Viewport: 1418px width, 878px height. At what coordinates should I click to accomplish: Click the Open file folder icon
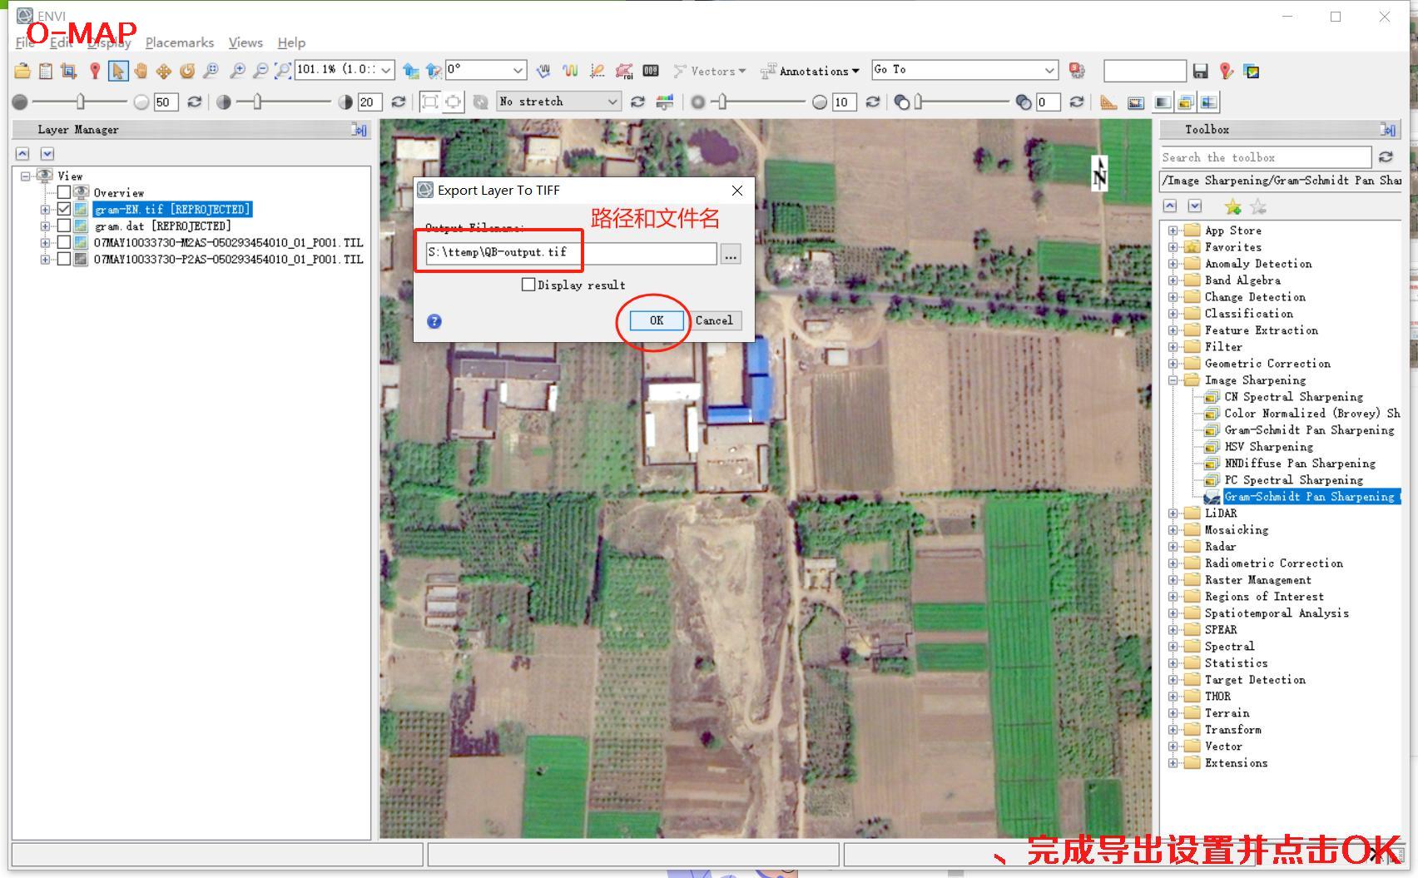(22, 72)
